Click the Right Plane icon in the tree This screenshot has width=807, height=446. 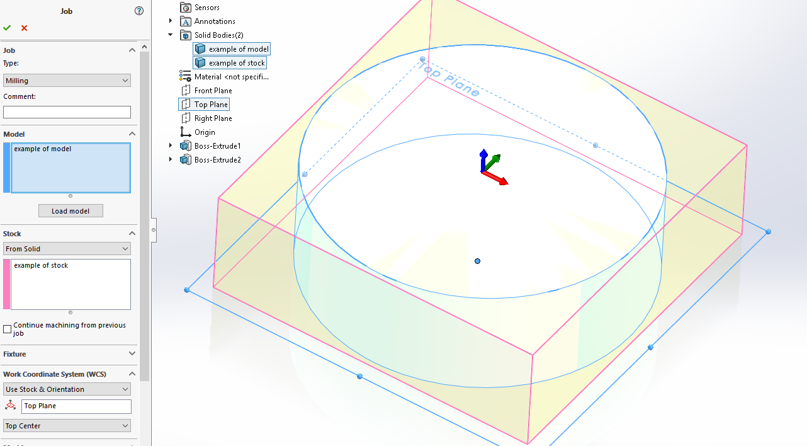pyautogui.click(x=185, y=118)
